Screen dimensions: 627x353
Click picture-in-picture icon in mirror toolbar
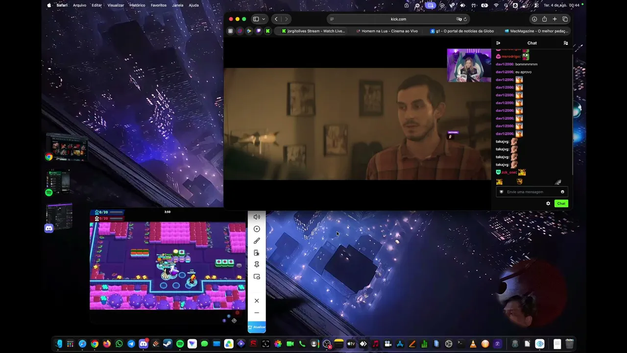(x=257, y=277)
